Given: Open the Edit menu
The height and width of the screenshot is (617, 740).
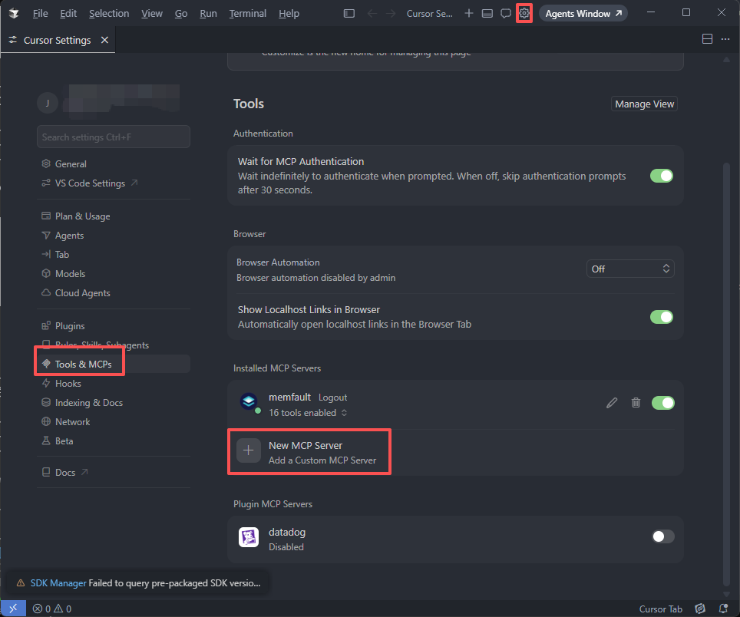Looking at the screenshot, I should tap(68, 13).
